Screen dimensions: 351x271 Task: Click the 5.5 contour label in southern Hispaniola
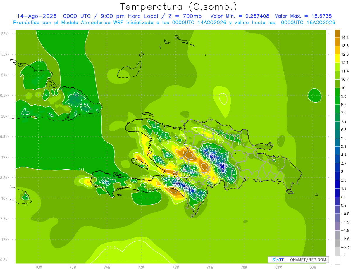[x=192, y=192]
